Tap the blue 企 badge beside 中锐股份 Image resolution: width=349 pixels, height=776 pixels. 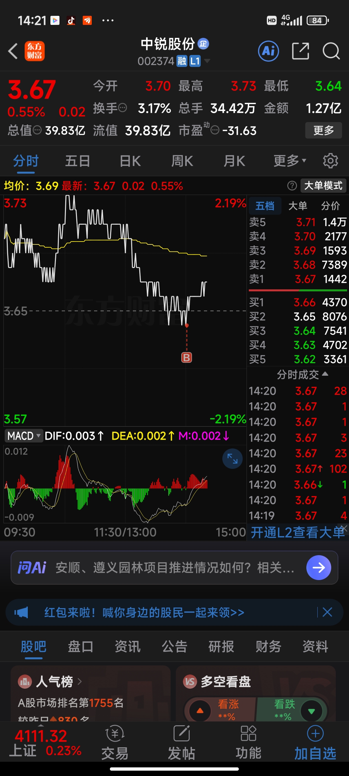click(203, 44)
